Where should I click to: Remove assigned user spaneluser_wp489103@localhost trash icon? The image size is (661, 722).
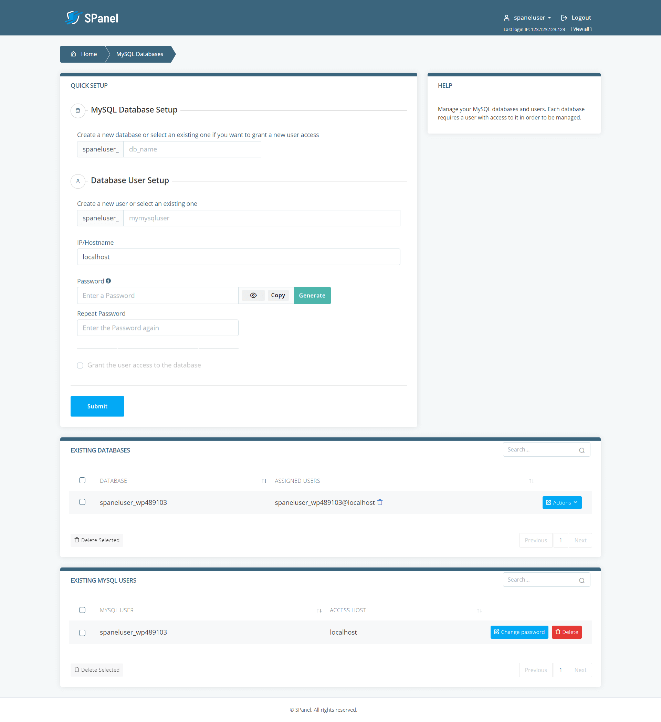pyautogui.click(x=380, y=502)
